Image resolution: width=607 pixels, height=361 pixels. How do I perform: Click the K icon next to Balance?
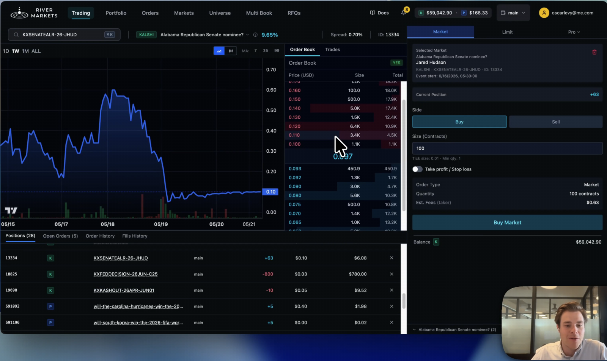tap(436, 242)
